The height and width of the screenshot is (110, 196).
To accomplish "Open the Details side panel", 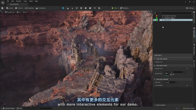I will pyautogui.click(x=194, y=64).
